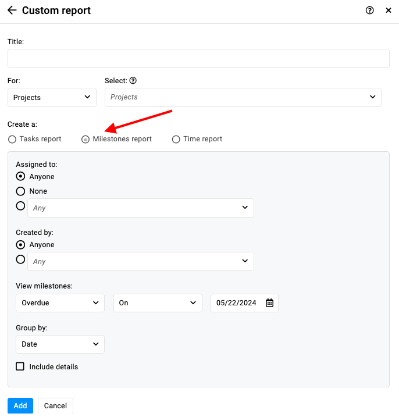
Task: Go back using the left arrow icon
Action: (x=12, y=10)
